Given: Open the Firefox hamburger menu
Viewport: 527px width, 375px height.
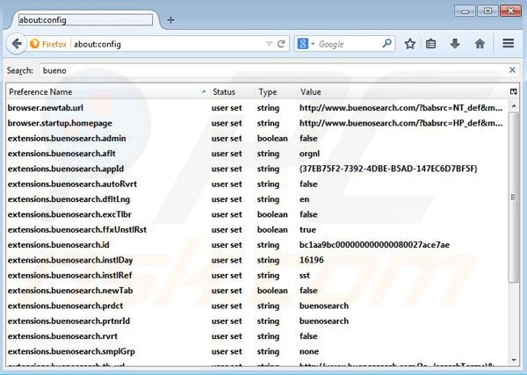Looking at the screenshot, I should [x=509, y=43].
